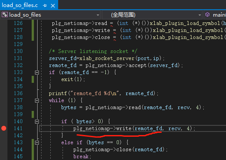Click xlab_socket_server on line 131
This screenshot has width=226, height=160.
point(107,58)
